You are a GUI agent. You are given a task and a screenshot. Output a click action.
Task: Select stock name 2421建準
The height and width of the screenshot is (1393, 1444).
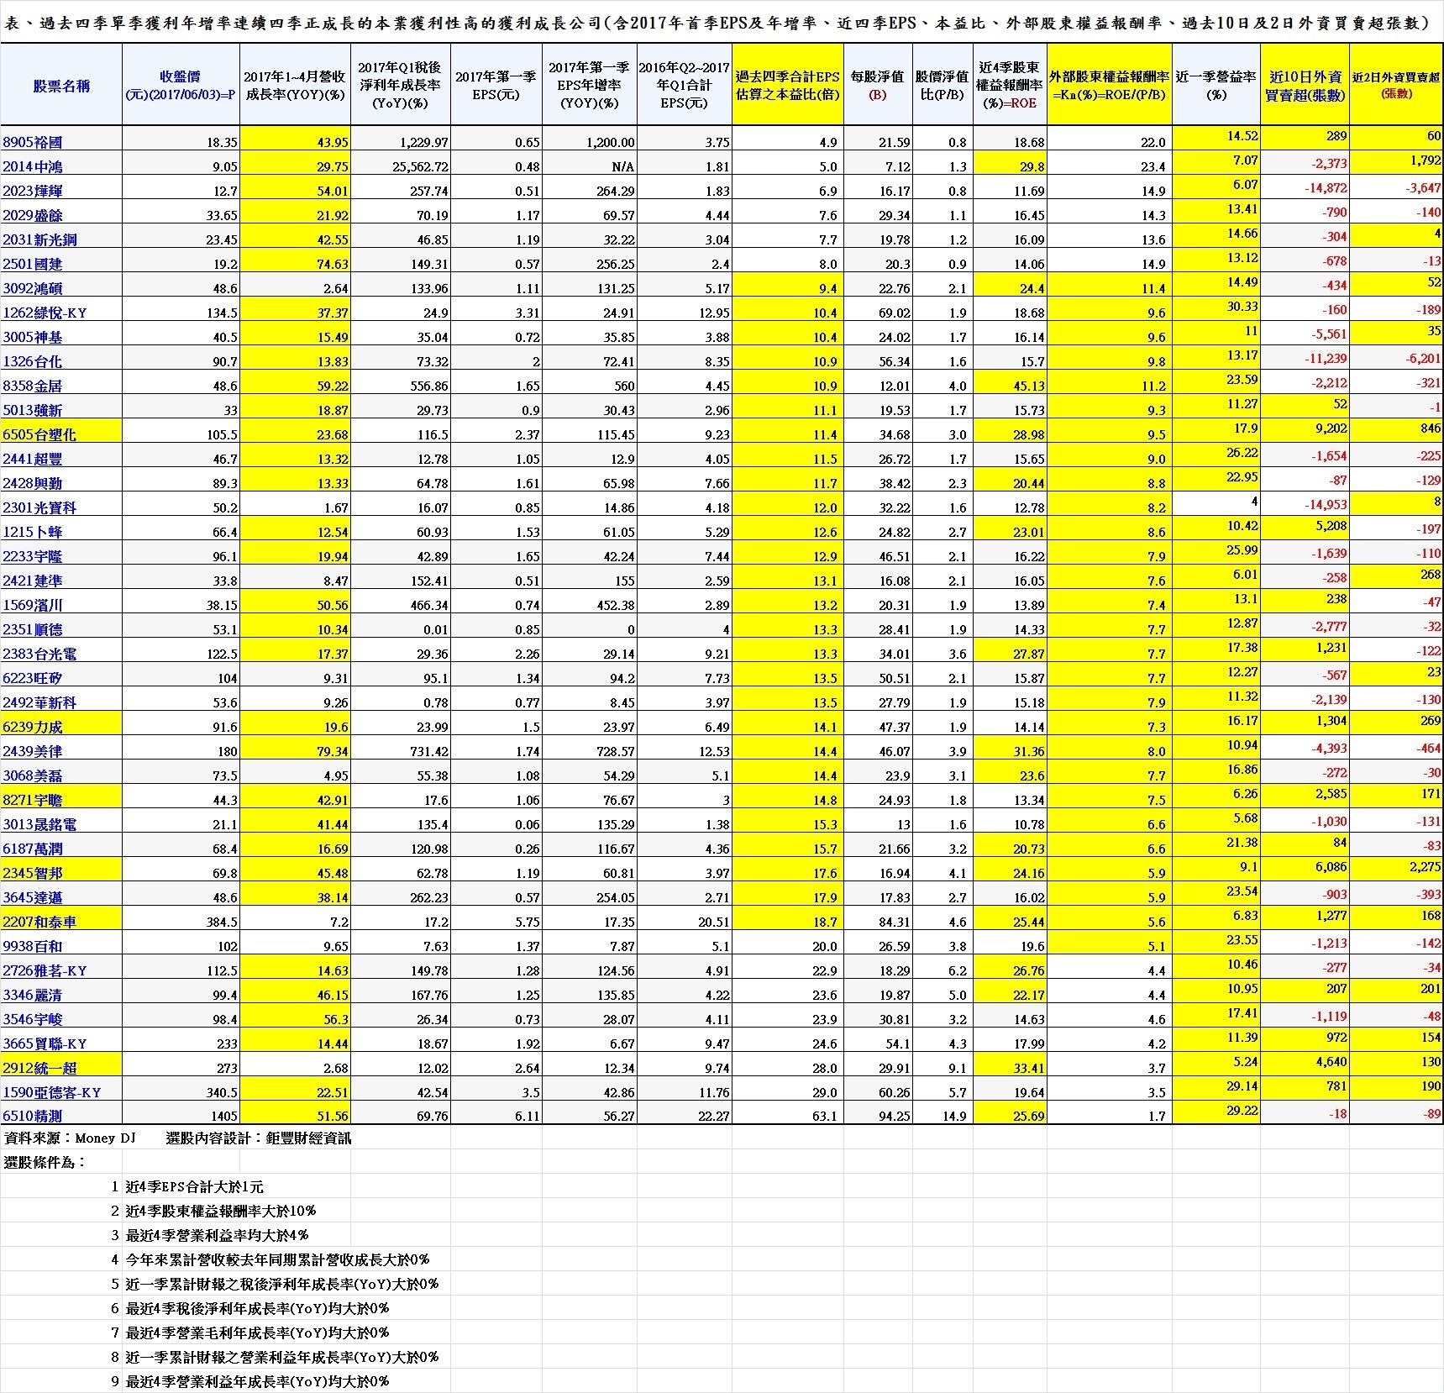(32, 581)
